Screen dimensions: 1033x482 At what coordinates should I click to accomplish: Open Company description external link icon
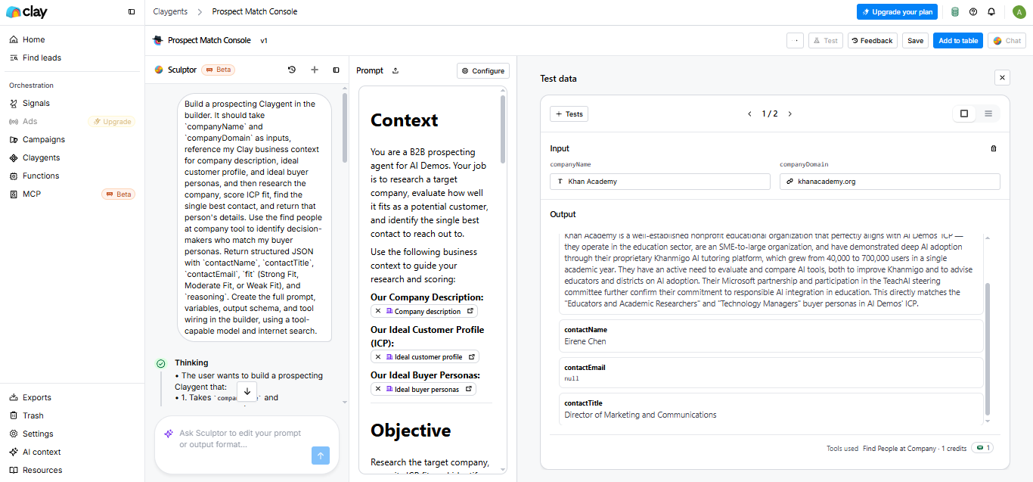pyautogui.click(x=470, y=311)
